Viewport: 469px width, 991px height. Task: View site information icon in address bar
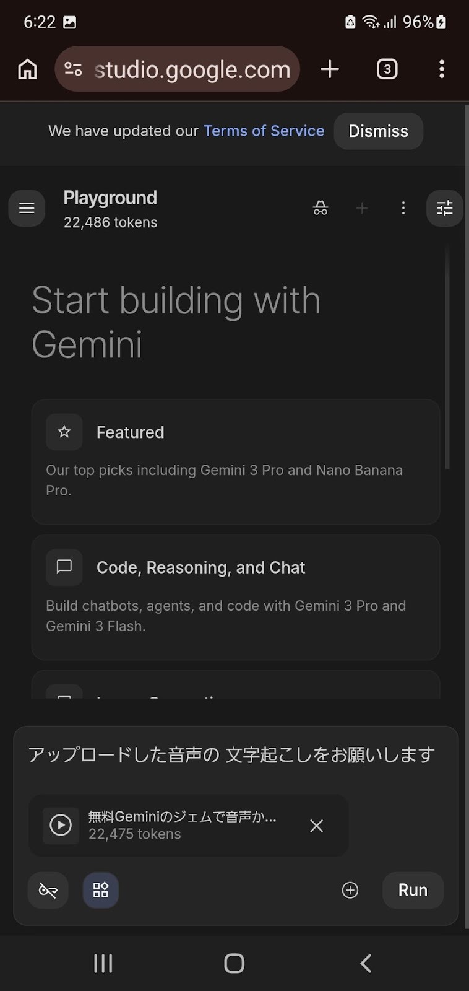[73, 69]
